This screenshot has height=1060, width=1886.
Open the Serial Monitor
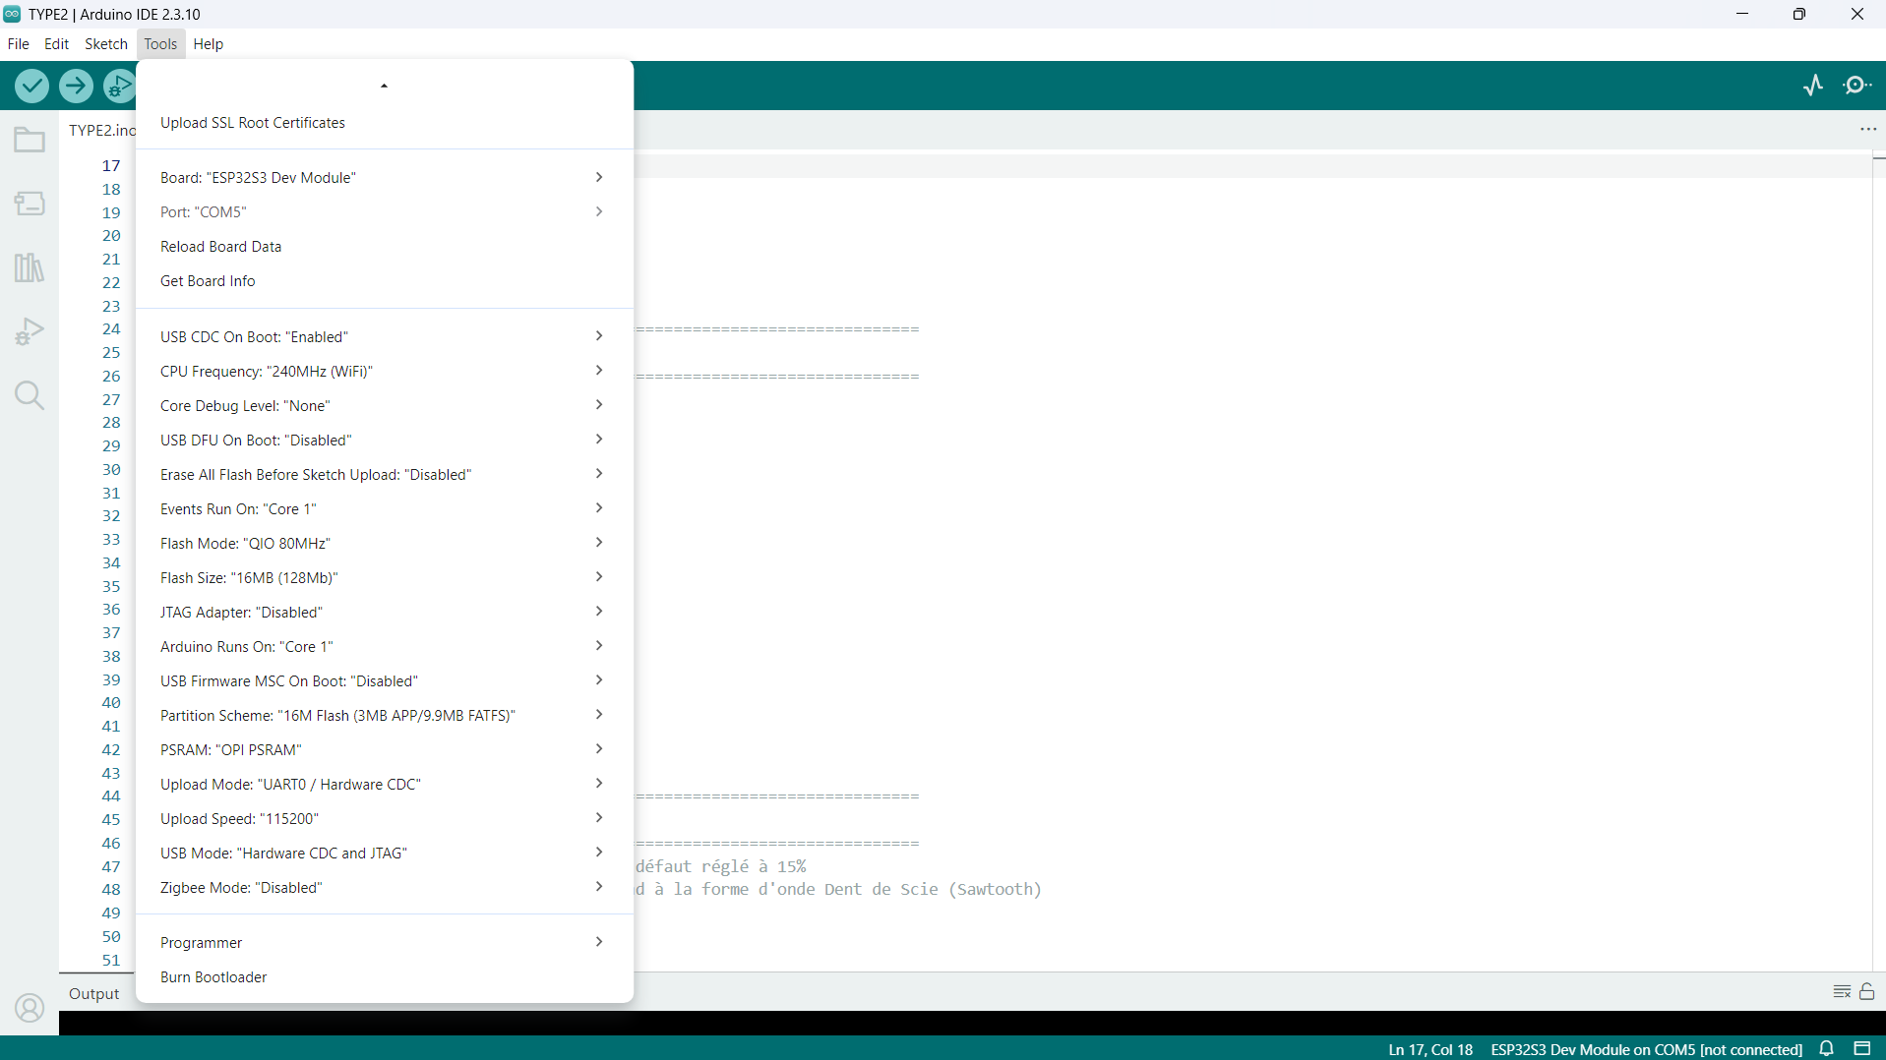click(1857, 86)
